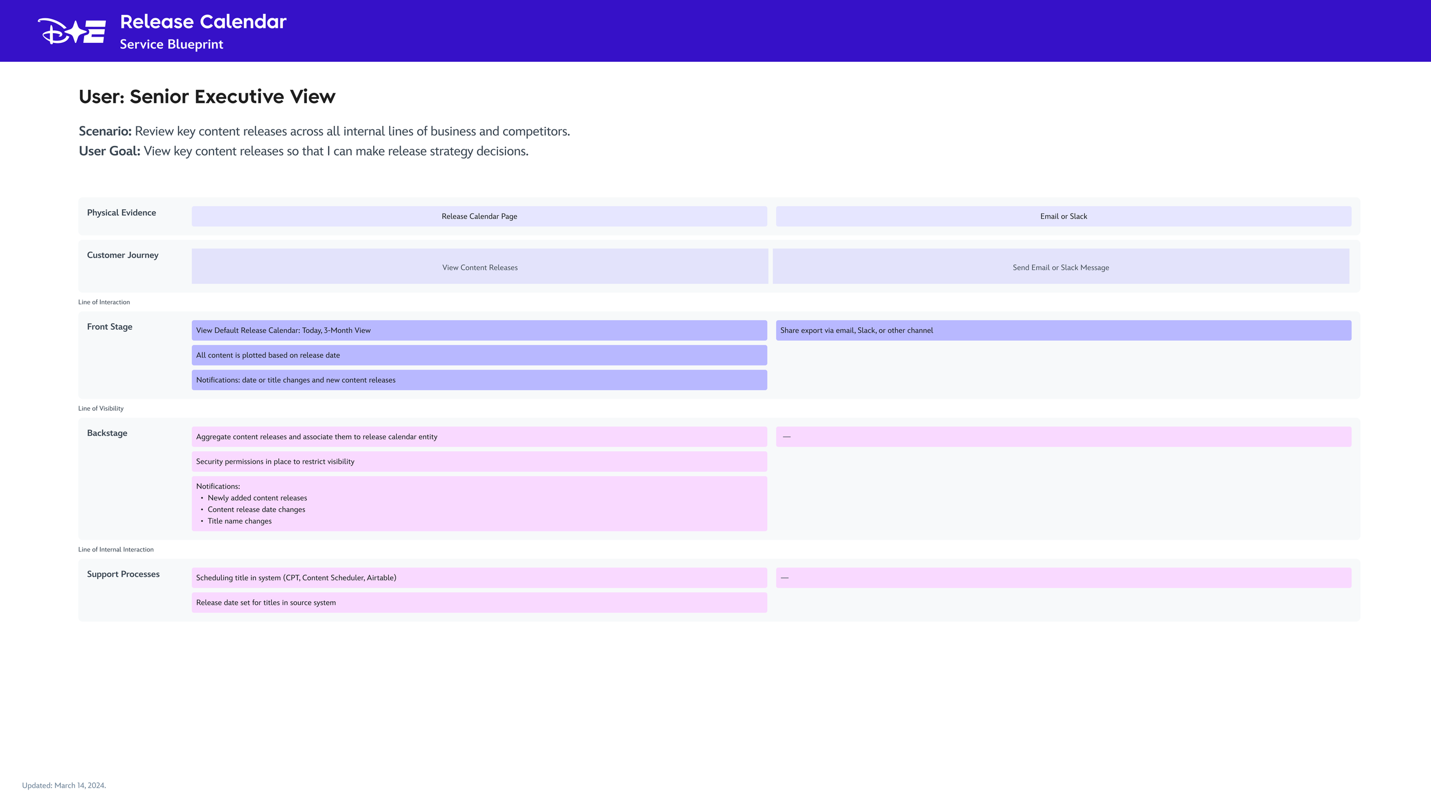Click the D+E logo in header

click(72, 31)
